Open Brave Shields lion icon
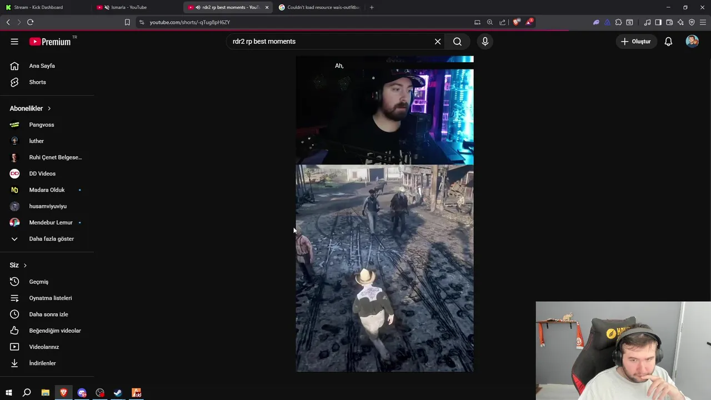The width and height of the screenshot is (711, 400). pos(516,22)
